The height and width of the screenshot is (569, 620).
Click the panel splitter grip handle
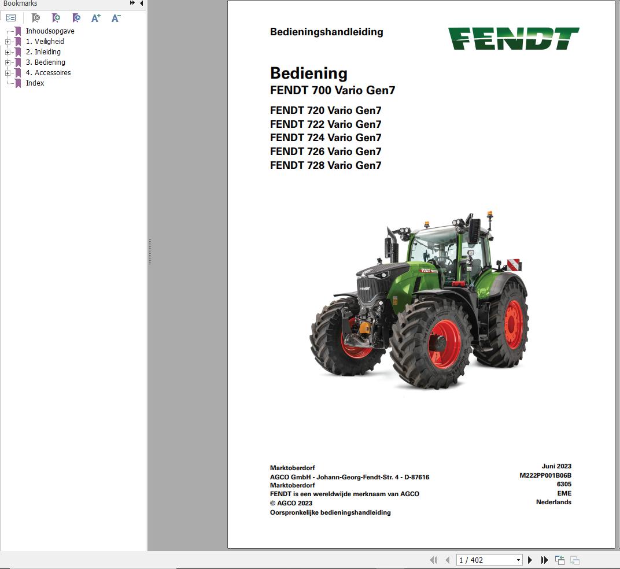click(150, 252)
